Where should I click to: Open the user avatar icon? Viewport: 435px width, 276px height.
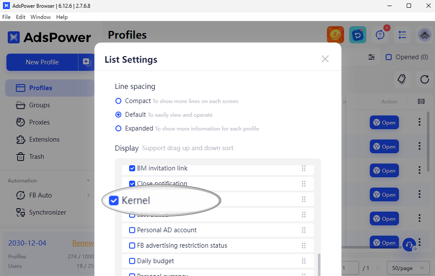(x=425, y=35)
